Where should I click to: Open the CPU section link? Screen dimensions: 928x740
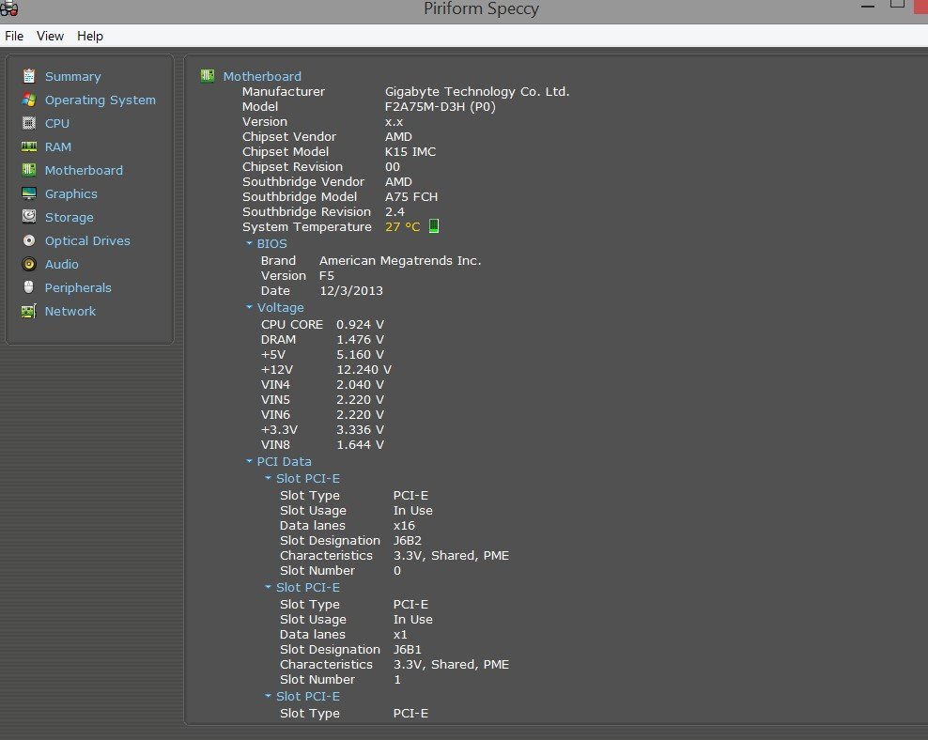[57, 123]
